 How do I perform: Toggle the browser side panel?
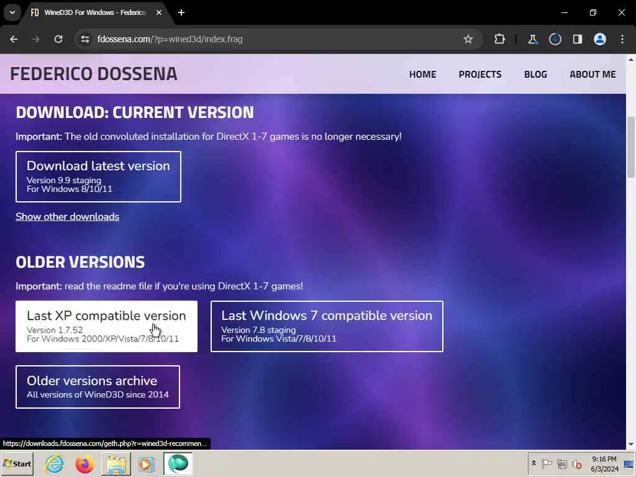(578, 39)
